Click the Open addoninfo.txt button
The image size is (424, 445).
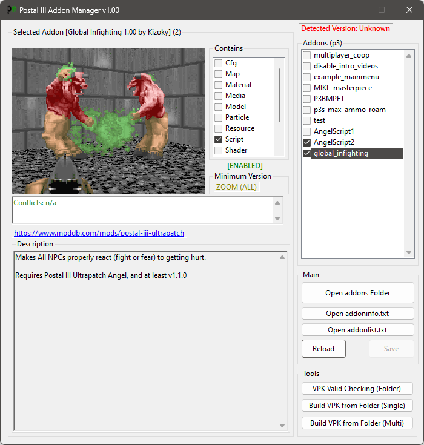pyautogui.click(x=358, y=314)
